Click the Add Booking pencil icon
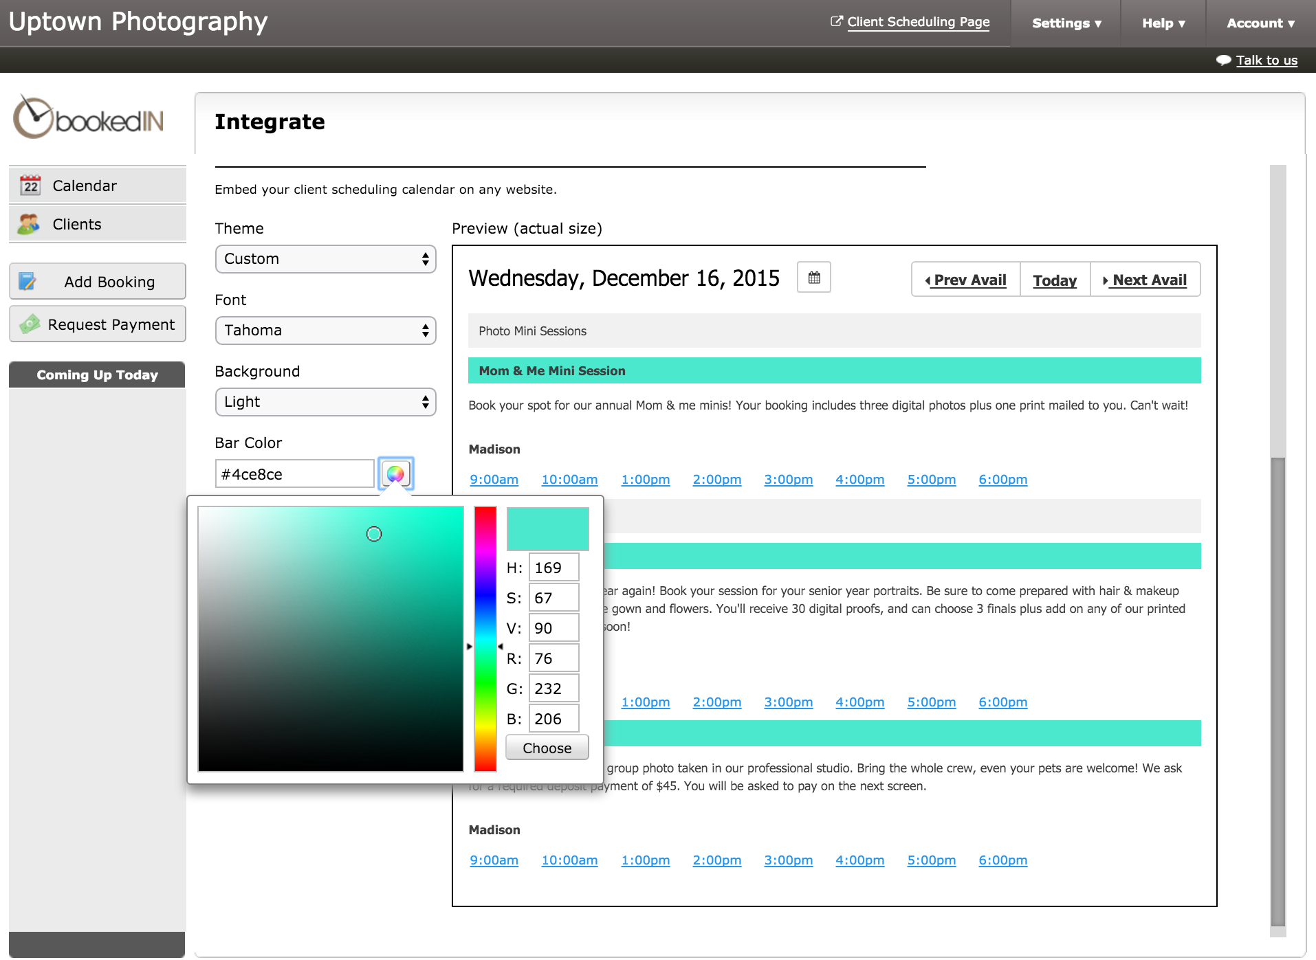The height and width of the screenshot is (960, 1316). coord(28,282)
